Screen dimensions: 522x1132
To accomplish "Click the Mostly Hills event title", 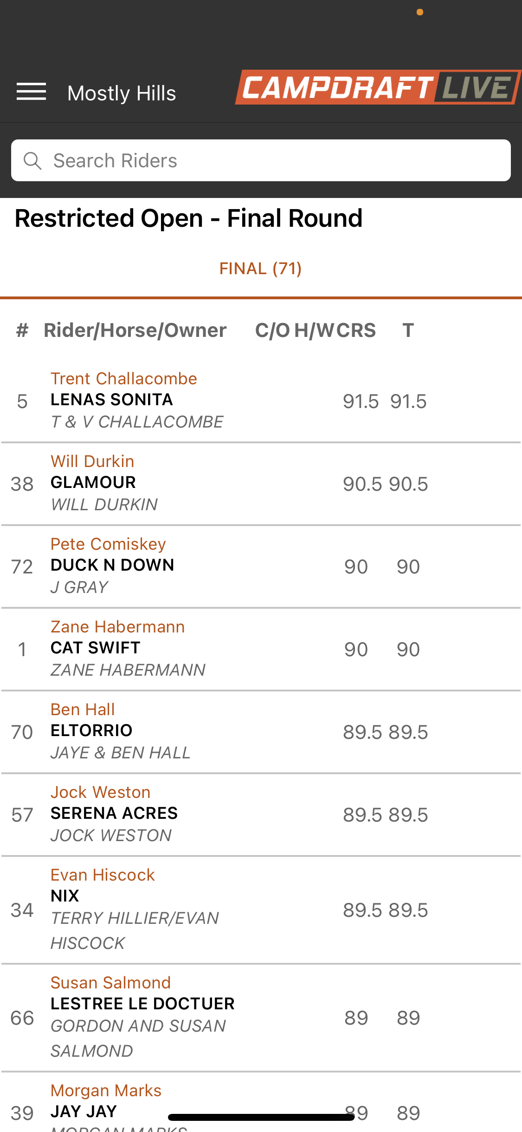I will pyautogui.click(x=122, y=93).
